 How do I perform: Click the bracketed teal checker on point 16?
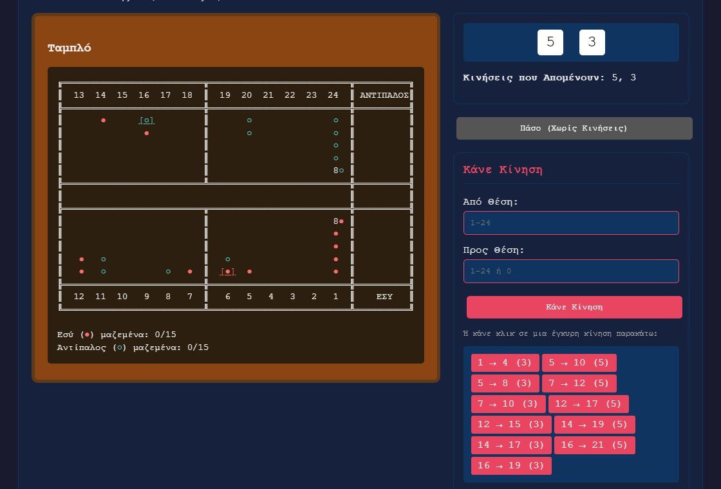click(x=147, y=120)
